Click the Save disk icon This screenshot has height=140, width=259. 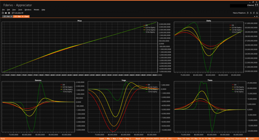[x=9, y=13]
